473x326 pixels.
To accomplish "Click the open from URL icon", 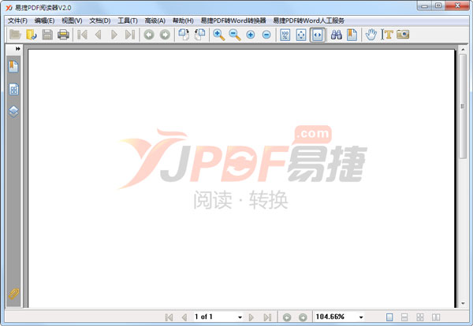I will 32,35.
